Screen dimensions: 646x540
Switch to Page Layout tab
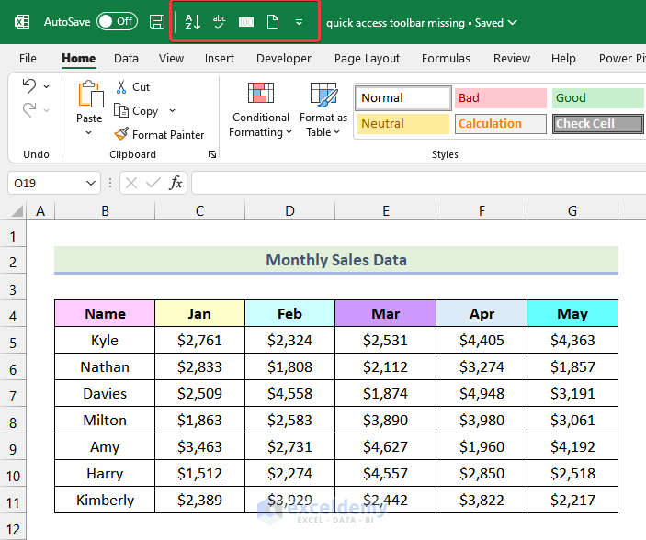[x=367, y=58]
